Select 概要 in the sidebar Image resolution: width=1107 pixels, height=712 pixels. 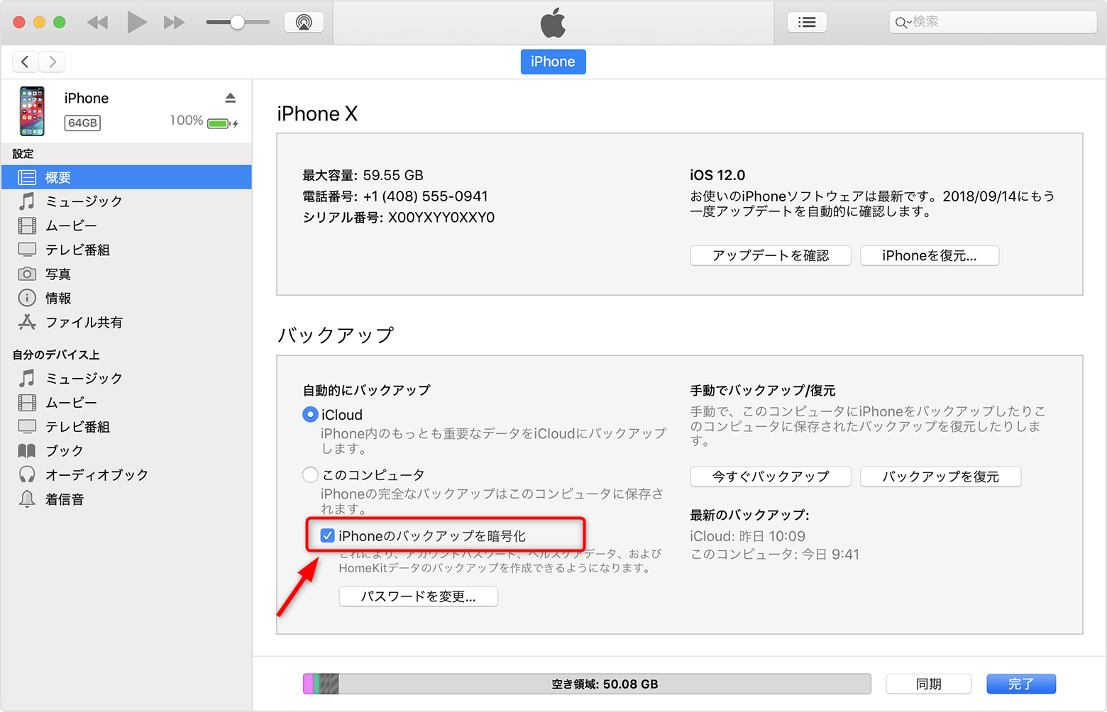tap(58, 177)
